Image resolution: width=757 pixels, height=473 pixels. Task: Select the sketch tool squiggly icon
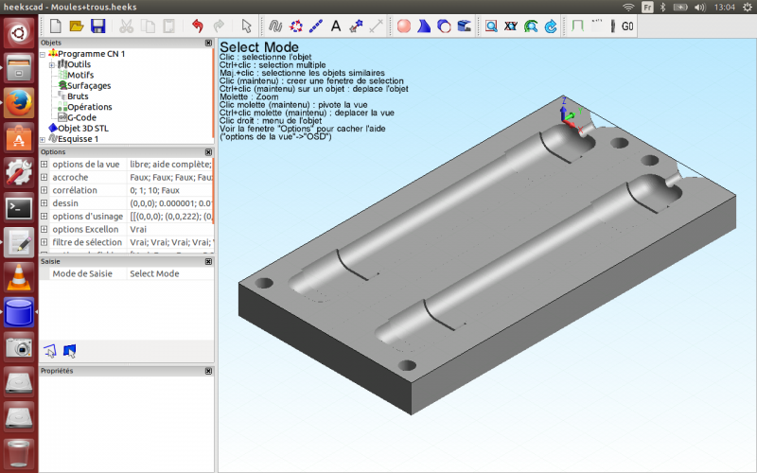click(275, 26)
